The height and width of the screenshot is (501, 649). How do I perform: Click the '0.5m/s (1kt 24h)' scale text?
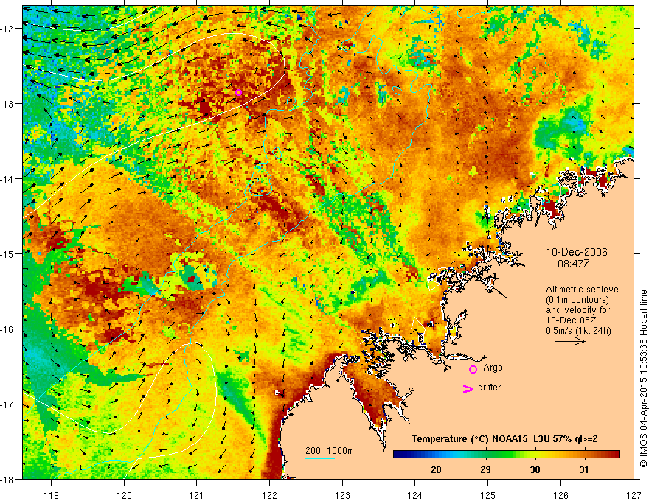coord(578,330)
